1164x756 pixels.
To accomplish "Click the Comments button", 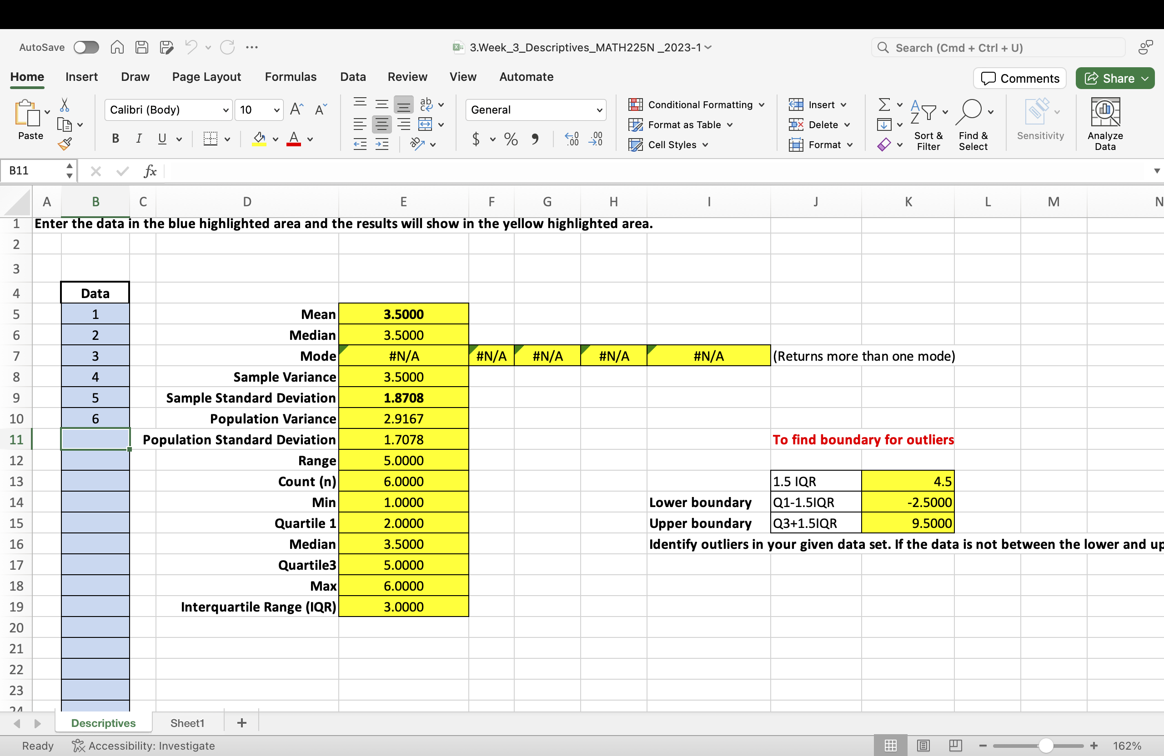I will tap(1020, 78).
